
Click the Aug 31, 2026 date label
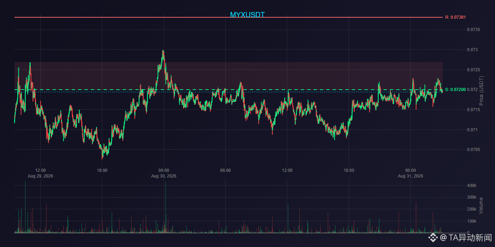[x=410, y=176]
